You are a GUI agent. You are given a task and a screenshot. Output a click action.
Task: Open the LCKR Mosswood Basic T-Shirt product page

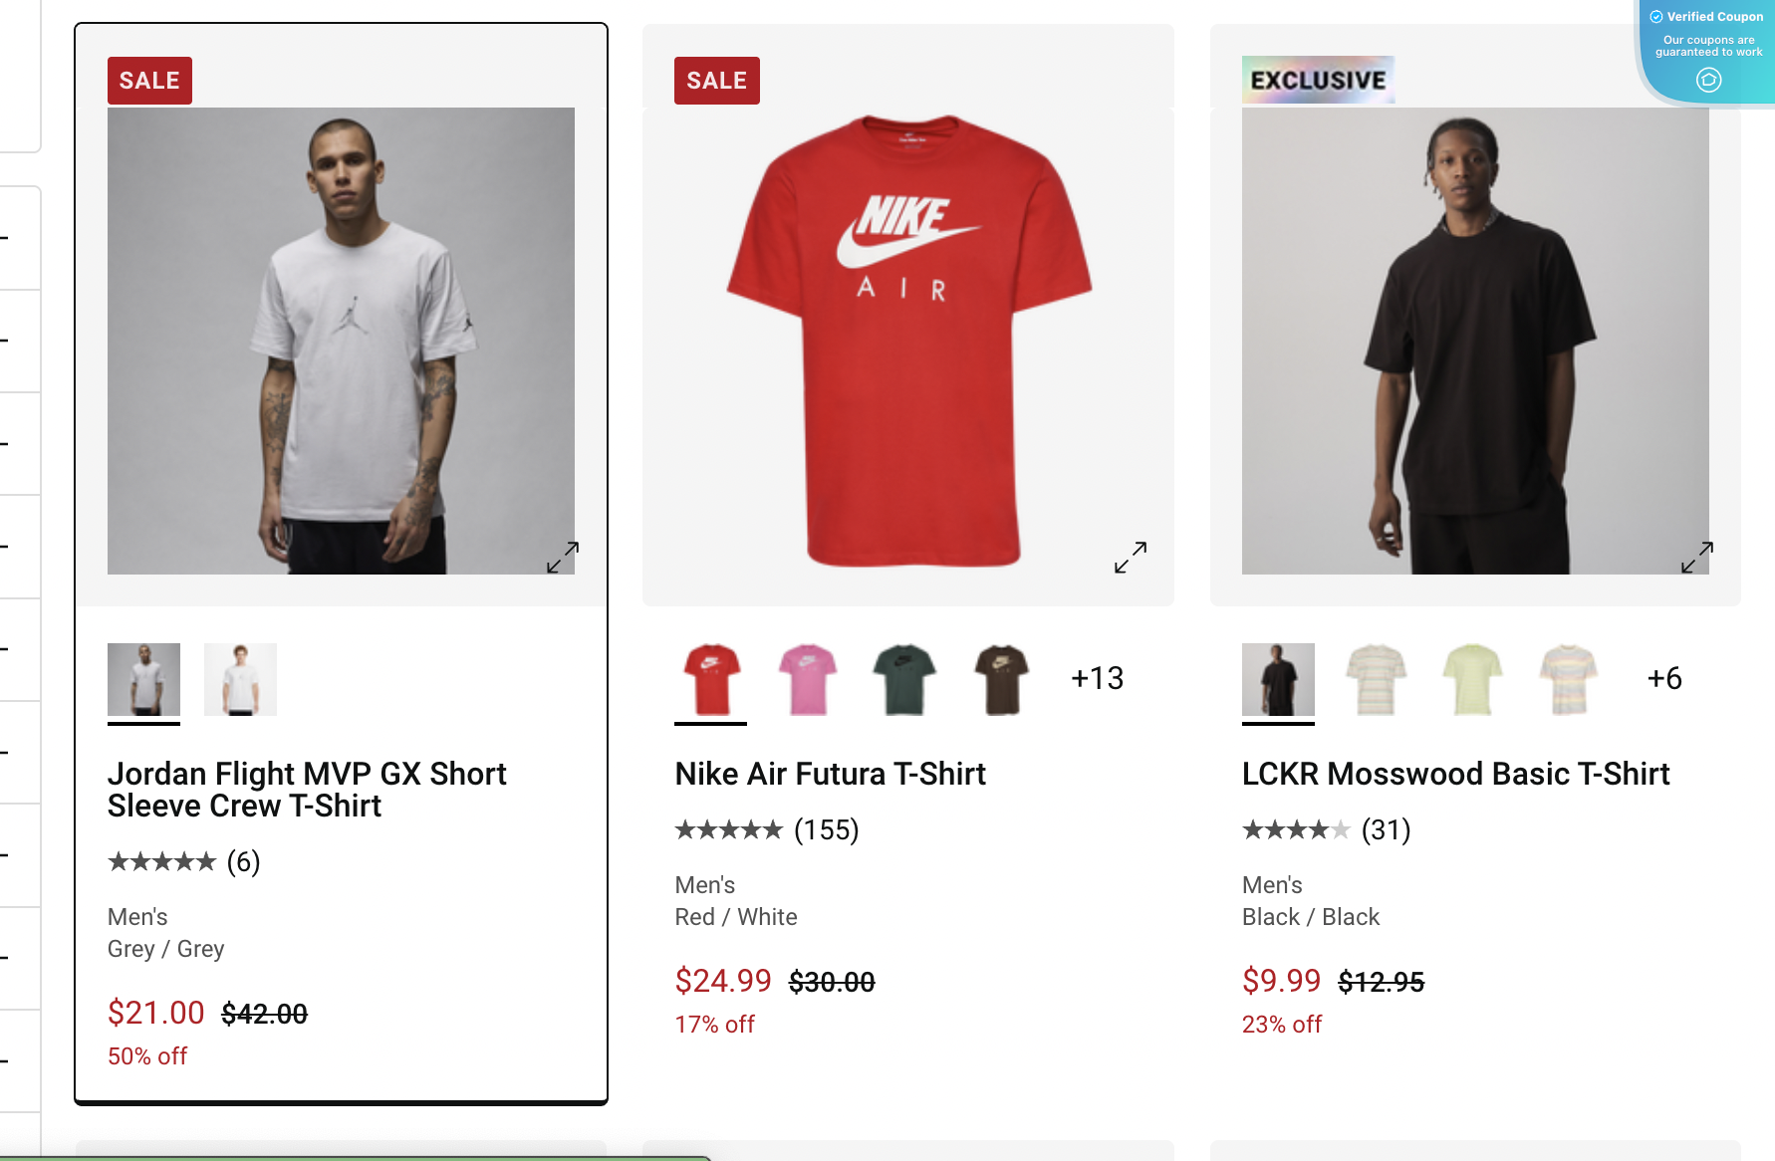click(x=1455, y=773)
